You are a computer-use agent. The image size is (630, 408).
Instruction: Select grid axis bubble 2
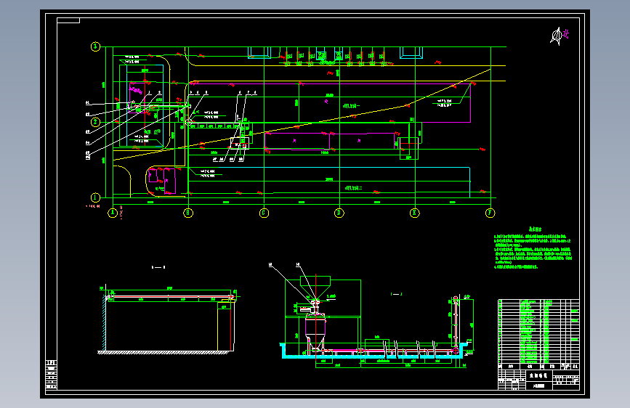pos(95,122)
